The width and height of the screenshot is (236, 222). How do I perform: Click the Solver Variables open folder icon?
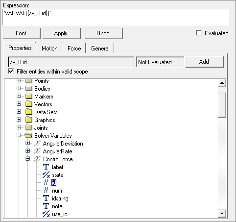(x=28, y=135)
